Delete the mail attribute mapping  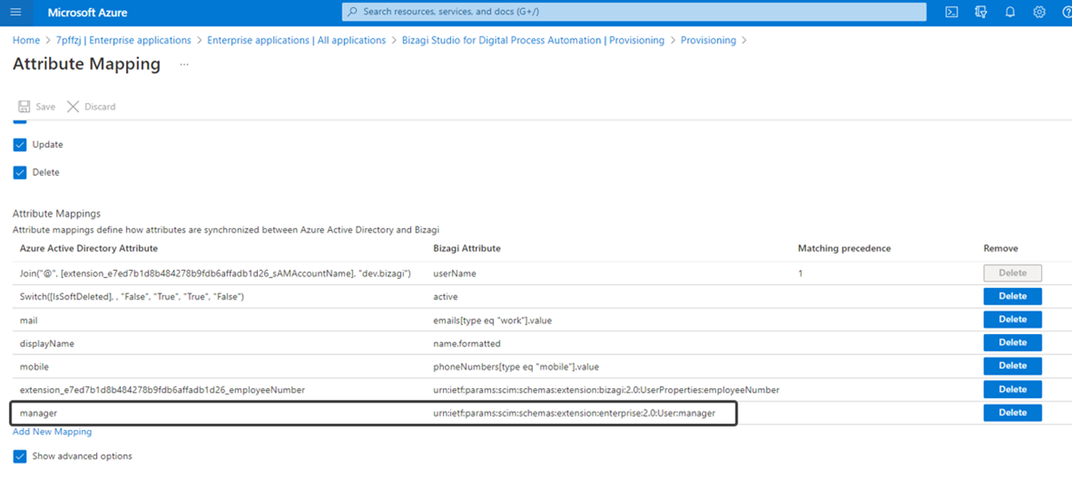click(1012, 319)
